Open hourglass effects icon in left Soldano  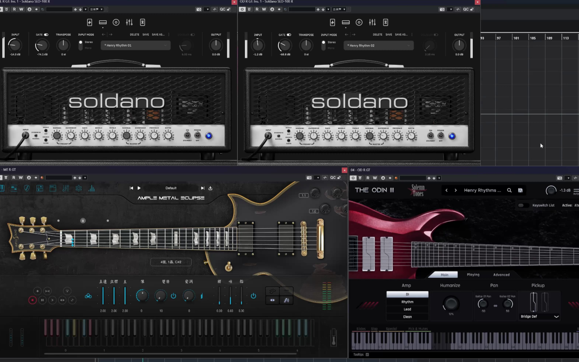(x=143, y=22)
